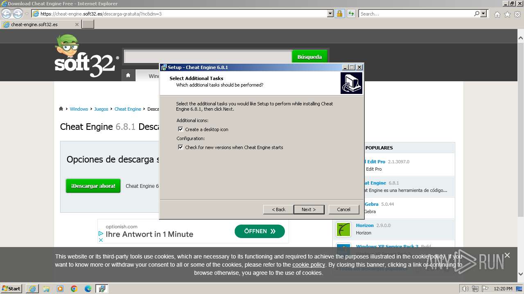Open the Tools gear icon
524x294 pixels.
517,14
